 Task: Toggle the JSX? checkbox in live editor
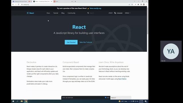click(x=106, y=98)
